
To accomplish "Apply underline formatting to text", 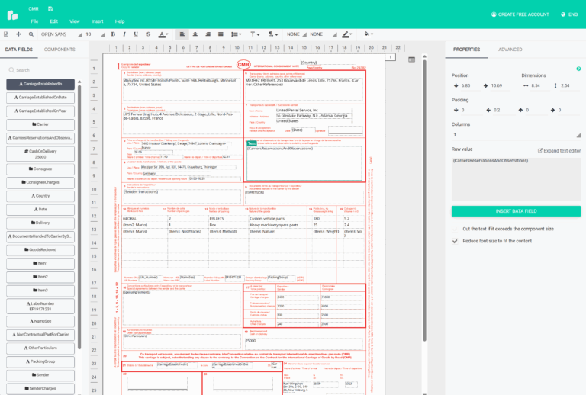I will pos(136,34).
